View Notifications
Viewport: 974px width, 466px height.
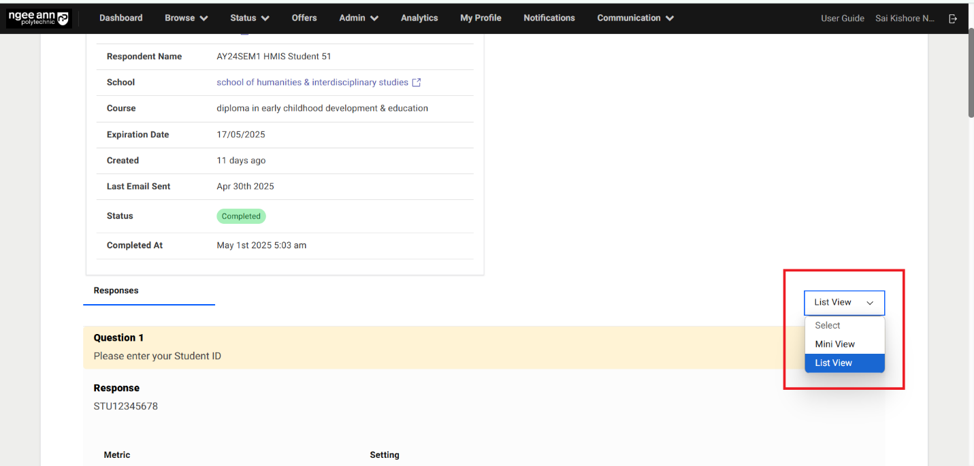pyautogui.click(x=549, y=18)
